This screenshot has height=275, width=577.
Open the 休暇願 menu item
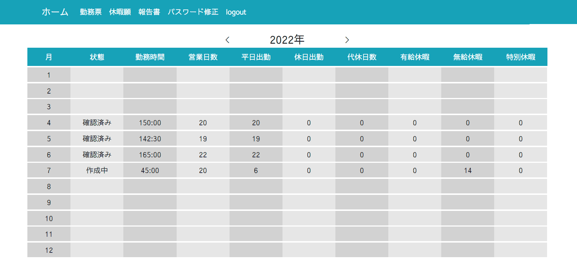pyautogui.click(x=120, y=12)
